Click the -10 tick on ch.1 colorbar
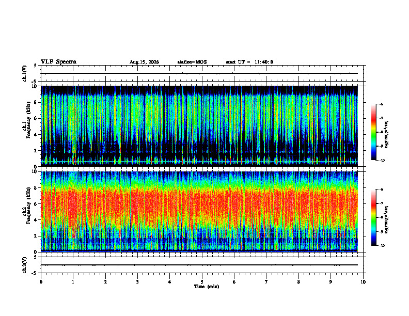Screen dimensions: 409x316 (382, 161)
